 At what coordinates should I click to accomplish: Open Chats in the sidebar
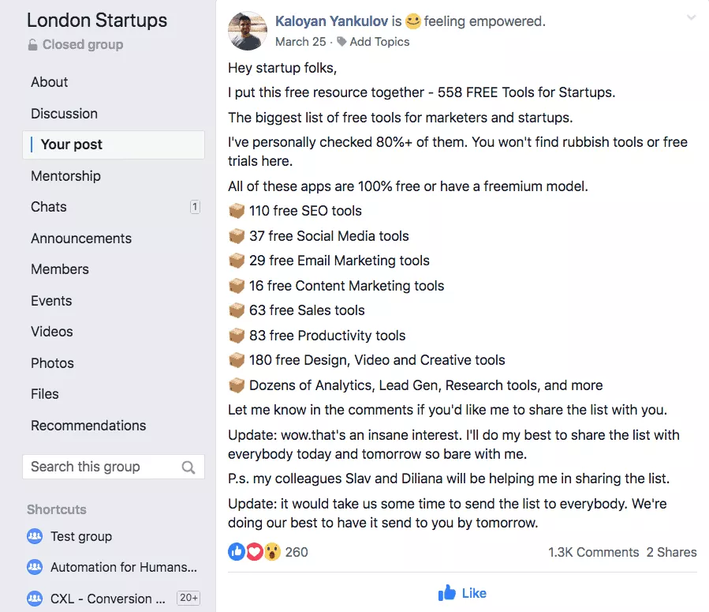click(49, 207)
